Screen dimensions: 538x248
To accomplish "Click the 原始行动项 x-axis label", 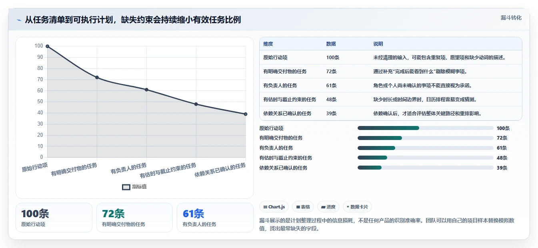I will pyautogui.click(x=34, y=167).
